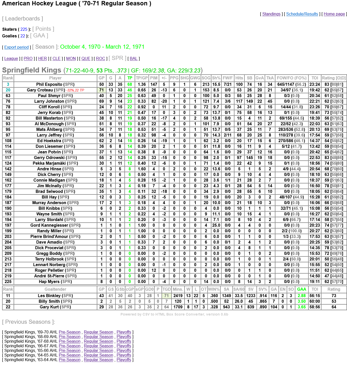The height and width of the screenshot is (366, 347).
Task: Open '69-70 AHL Pre-Season link
Action: (x=70, y=332)
